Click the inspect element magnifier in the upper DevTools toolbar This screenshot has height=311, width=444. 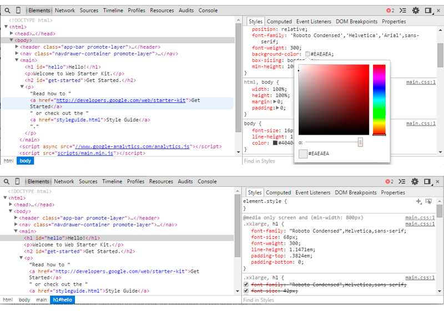[6, 11]
